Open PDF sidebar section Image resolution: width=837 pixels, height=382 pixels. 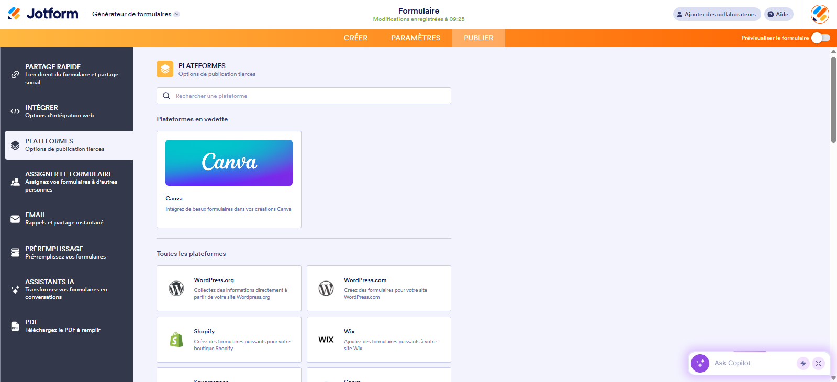(x=69, y=326)
